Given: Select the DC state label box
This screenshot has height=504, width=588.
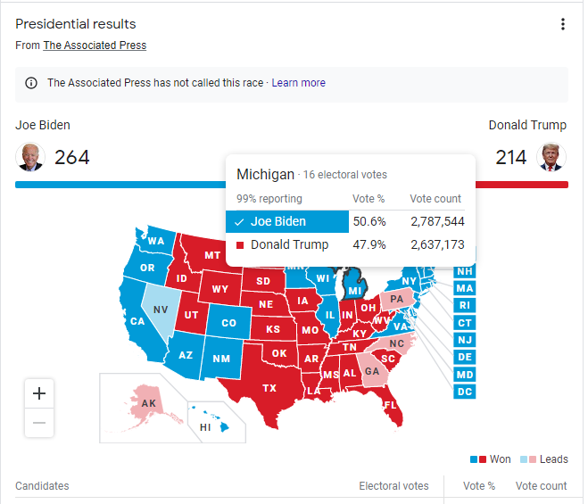Looking at the screenshot, I should coord(465,392).
